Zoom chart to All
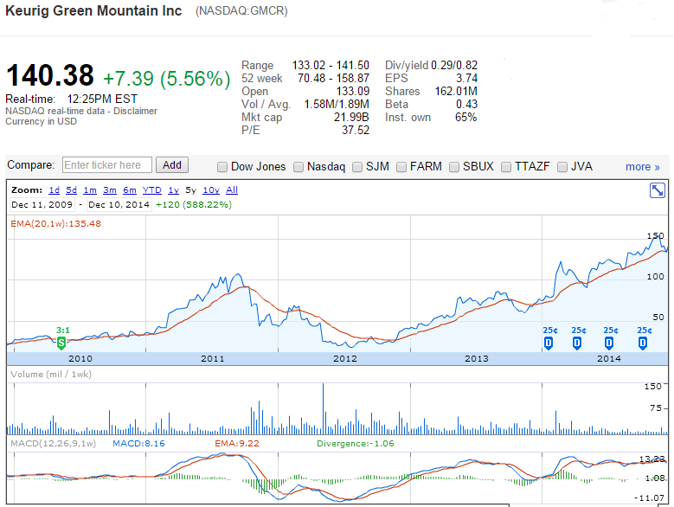Image resolution: width=674 pixels, height=507 pixels. click(232, 190)
